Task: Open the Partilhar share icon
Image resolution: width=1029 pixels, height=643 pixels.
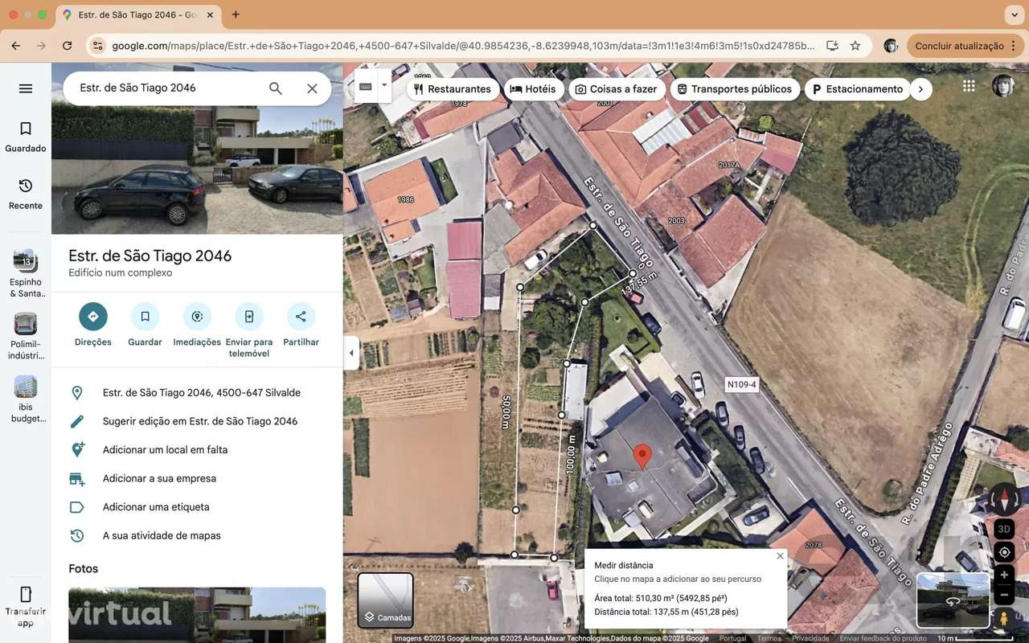Action: (301, 316)
